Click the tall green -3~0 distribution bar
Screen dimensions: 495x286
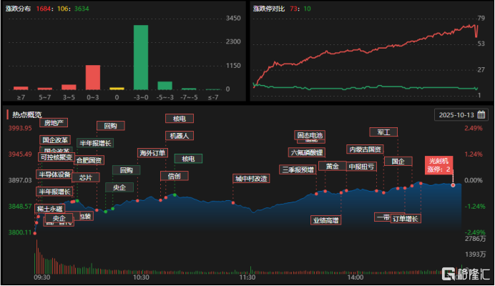click(141, 57)
